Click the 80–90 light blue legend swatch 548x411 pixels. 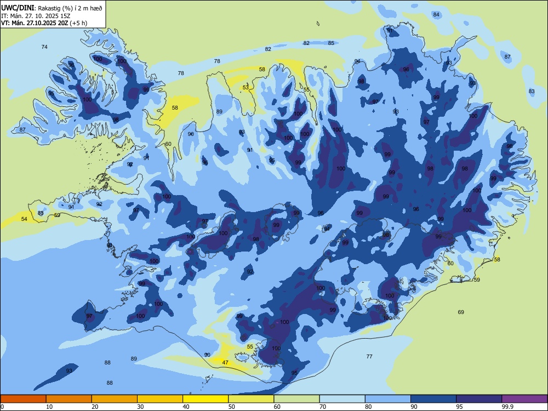click(387, 399)
